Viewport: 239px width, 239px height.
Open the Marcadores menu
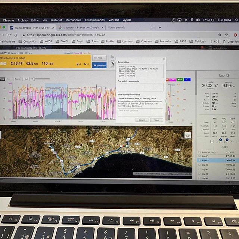pyautogui.click(x=73, y=20)
